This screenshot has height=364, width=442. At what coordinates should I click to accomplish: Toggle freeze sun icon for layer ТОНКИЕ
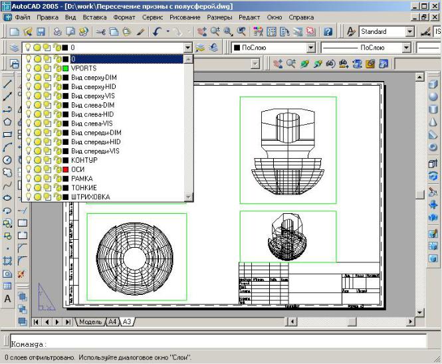tap(37, 187)
